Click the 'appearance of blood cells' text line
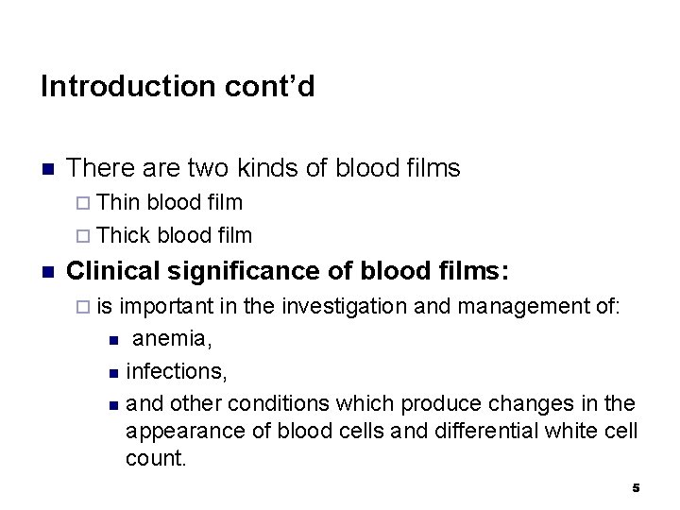This screenshot has width=680, height=510. [x=382, y=432]
